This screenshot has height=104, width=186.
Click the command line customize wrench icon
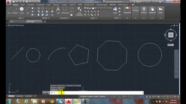tap(48, 93)
